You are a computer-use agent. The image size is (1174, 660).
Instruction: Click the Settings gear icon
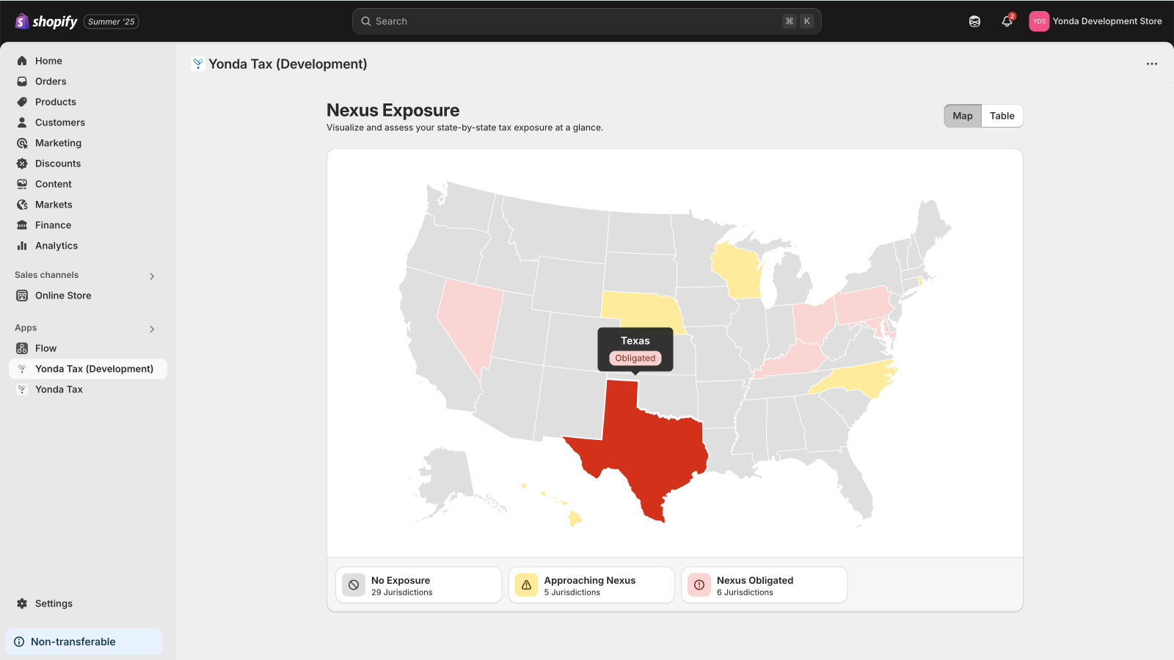pos(22,604)
